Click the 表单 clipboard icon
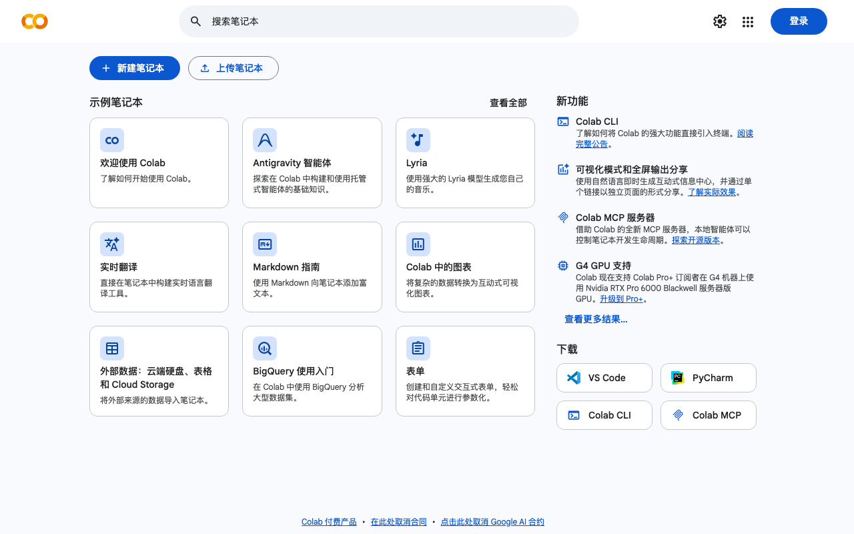The height and width of the screenshot is (534, 854). (x=418, y=348)
